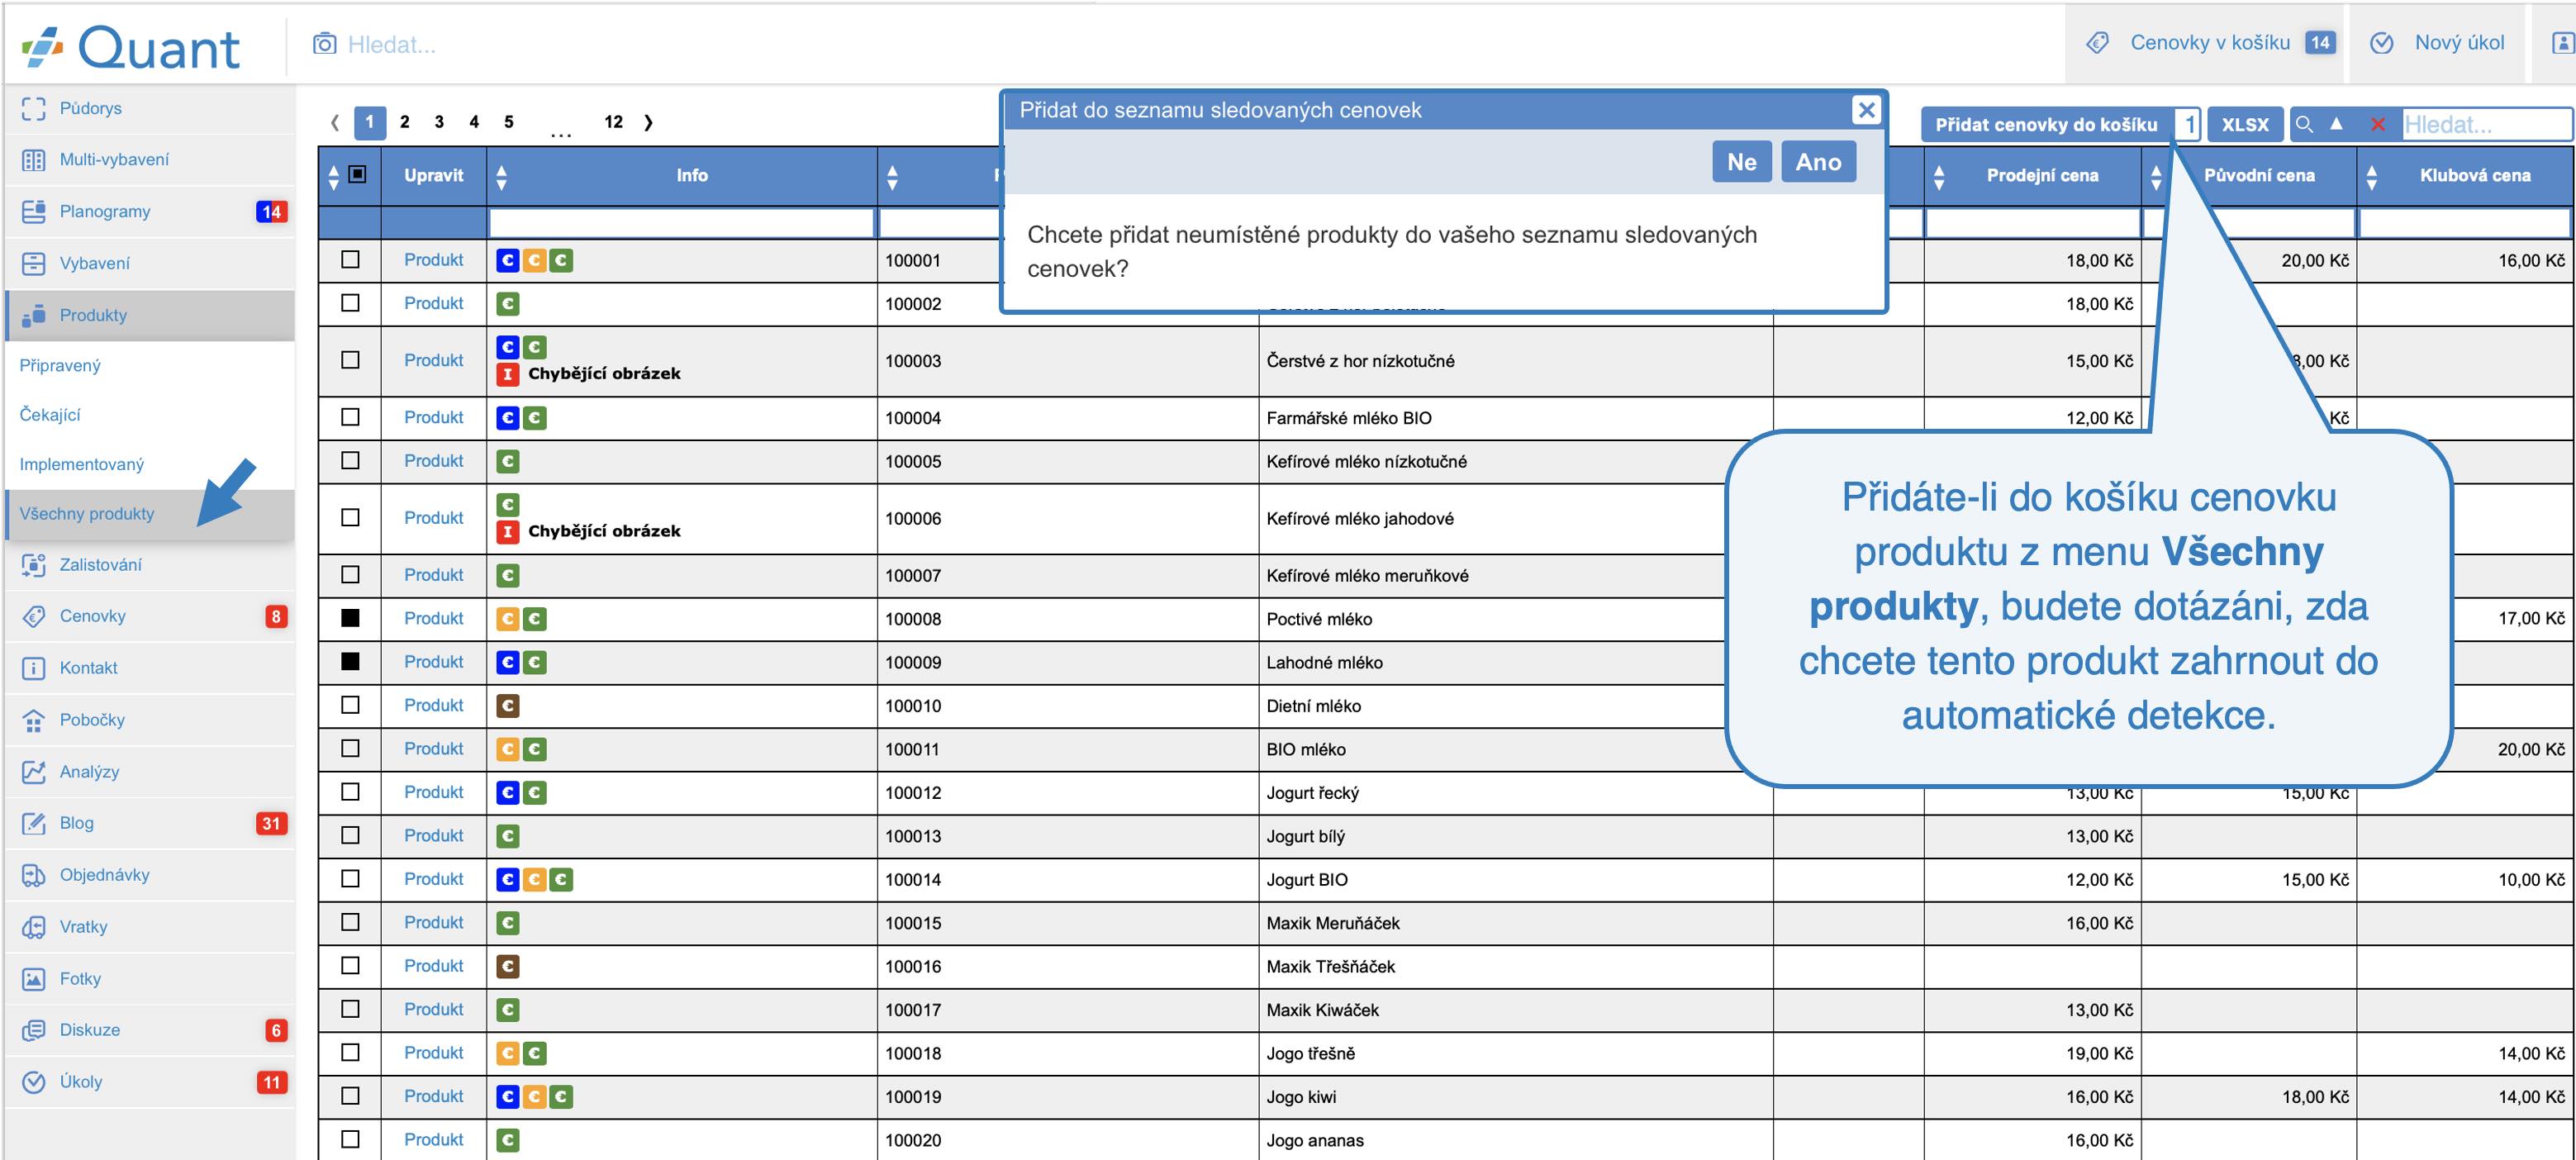Open the Blog edit icon
Viewport: 2576px width, 1160px height.
coord(33,823)
